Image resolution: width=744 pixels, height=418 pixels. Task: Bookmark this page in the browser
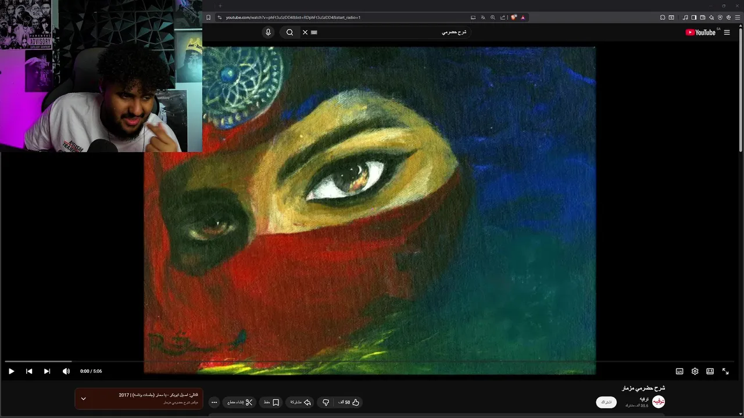209,17
